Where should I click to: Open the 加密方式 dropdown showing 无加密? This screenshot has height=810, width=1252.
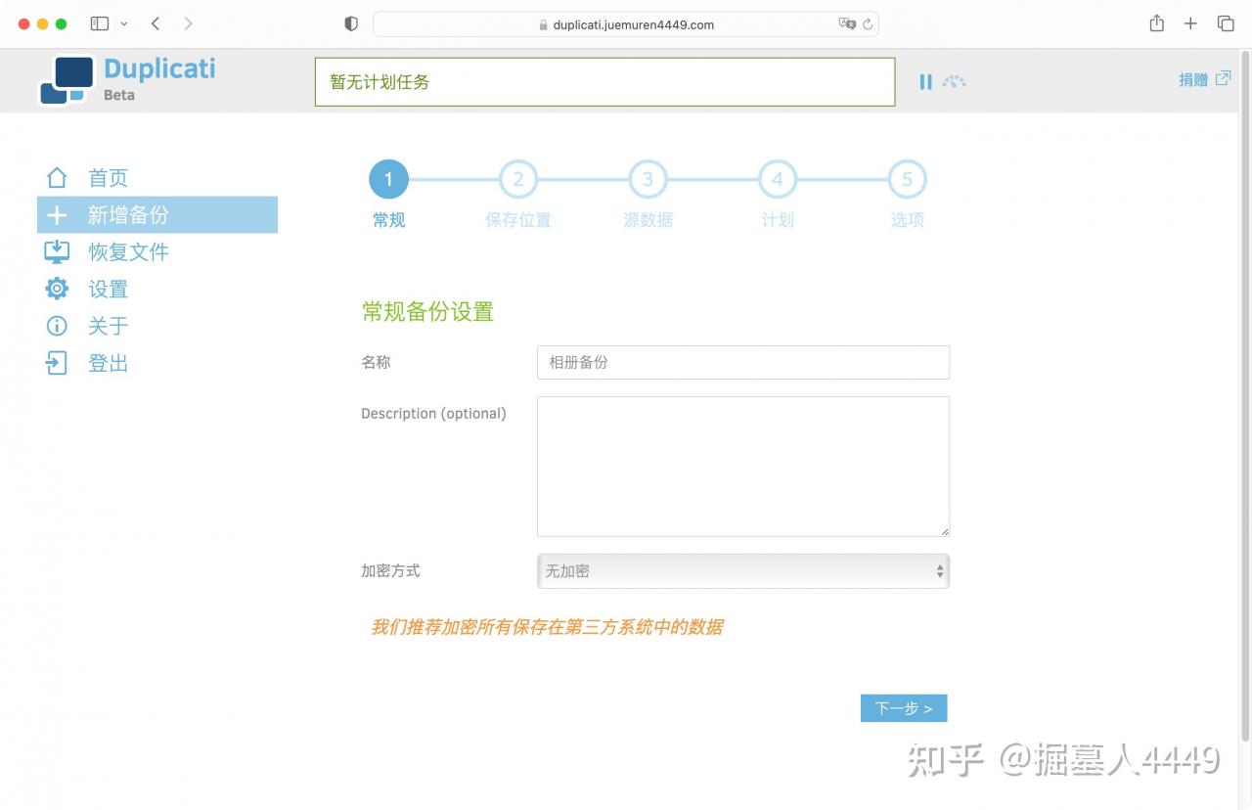743,571
